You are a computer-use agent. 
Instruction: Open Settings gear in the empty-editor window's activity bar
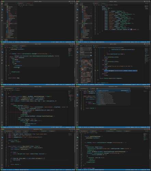(x=2, y=39)
